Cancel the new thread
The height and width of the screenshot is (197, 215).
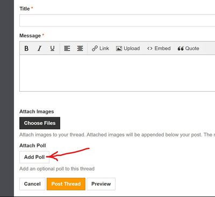click(32, 184)
